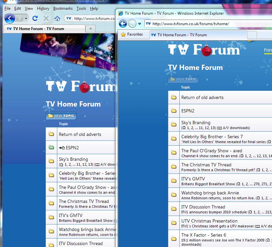This screenshot has height=247, width=272.
Task: Open new tab in Internet Explorer
Action: (252, 35)
